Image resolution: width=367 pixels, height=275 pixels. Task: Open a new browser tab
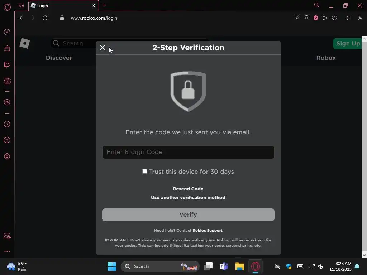pyautogui.click(x=104, y=5)
